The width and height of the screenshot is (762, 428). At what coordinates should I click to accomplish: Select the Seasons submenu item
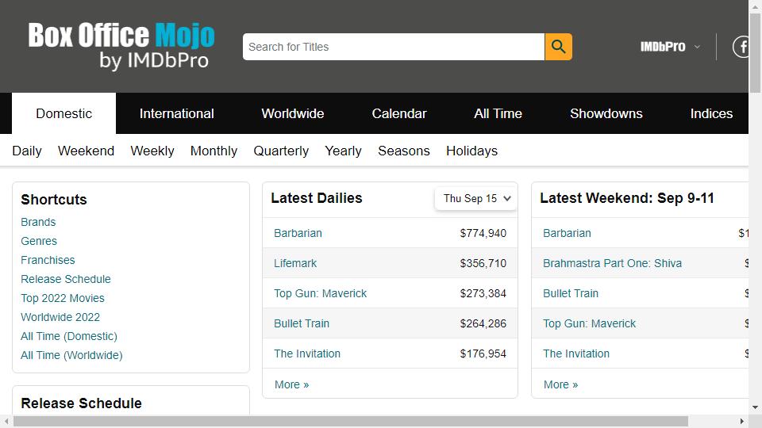pyautogui.click(x=404, y=151)
